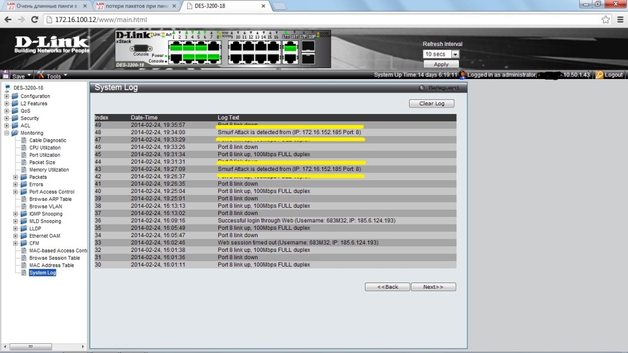Screen dimensions: 628x353
Task: Click the sidebar horizontal scrollbar thumb
Action: click(31, 347)
